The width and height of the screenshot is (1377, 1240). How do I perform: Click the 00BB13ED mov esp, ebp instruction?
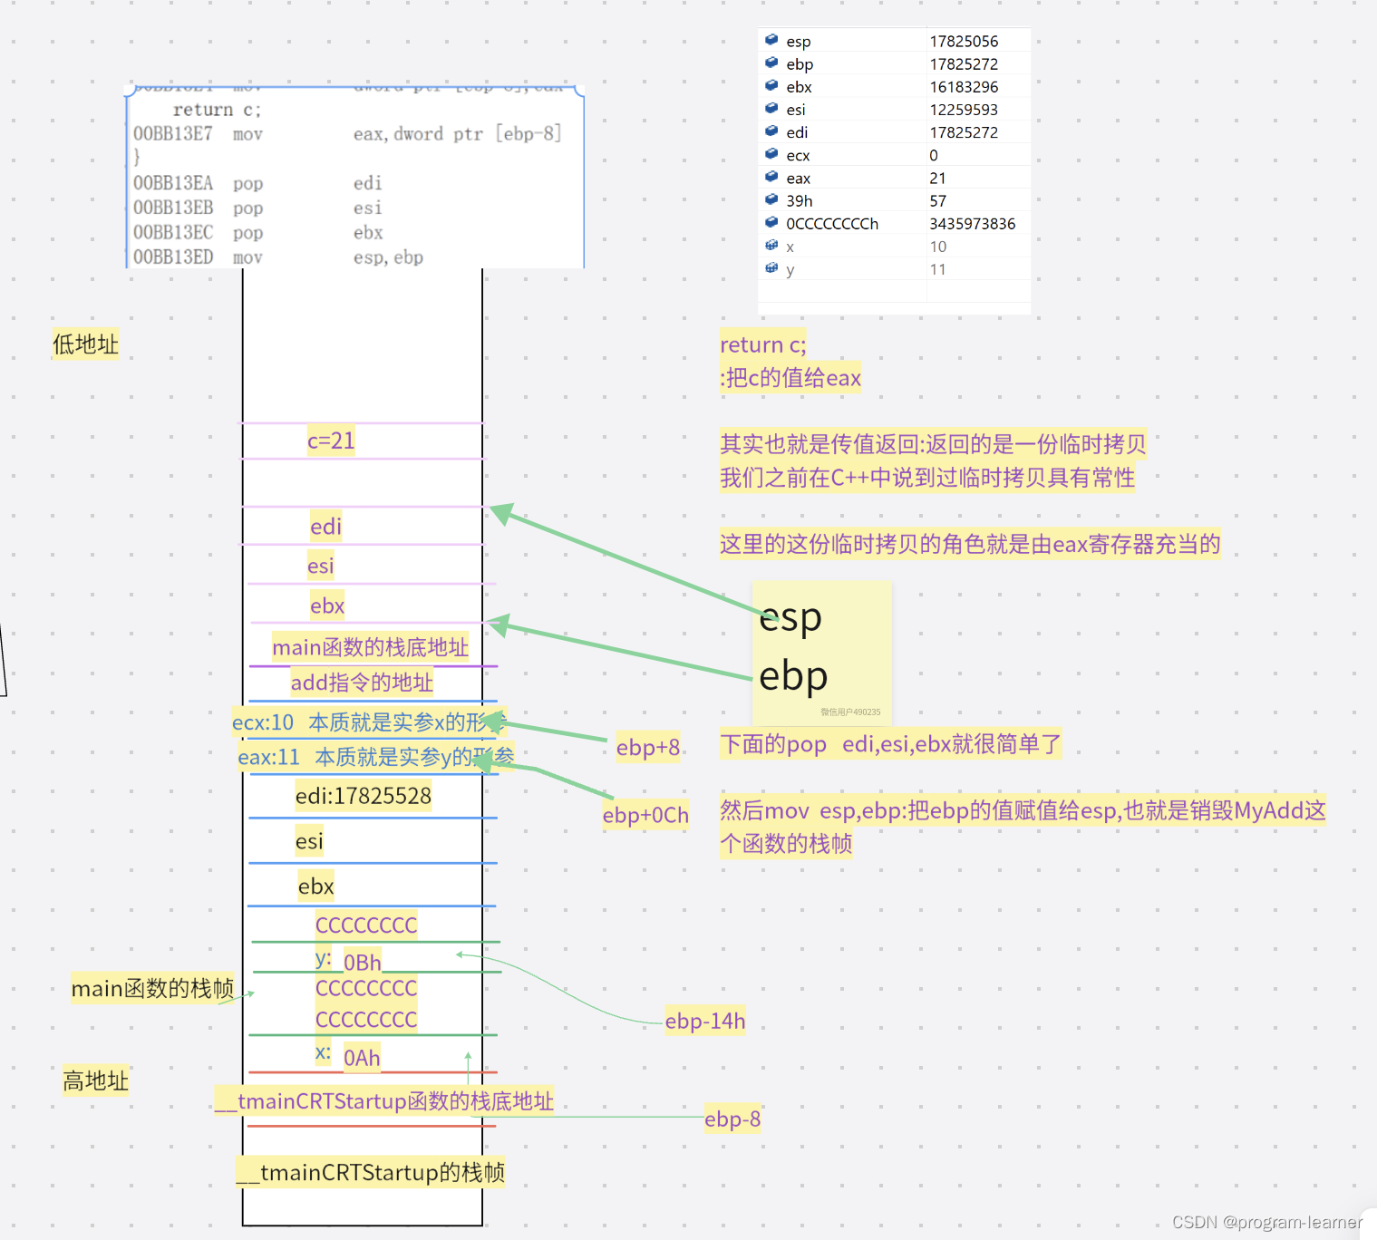coord(278,257)
